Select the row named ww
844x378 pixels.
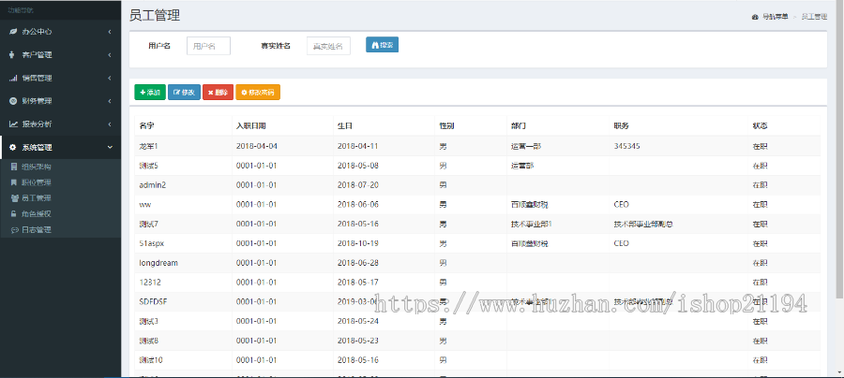tap(477, 205)
